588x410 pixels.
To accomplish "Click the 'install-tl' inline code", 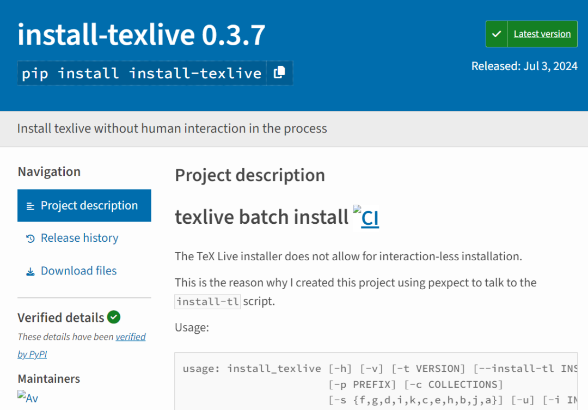I will pos(207,302).
